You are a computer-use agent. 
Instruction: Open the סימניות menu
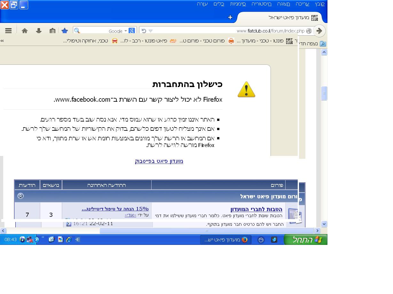(x=238, y=4)
